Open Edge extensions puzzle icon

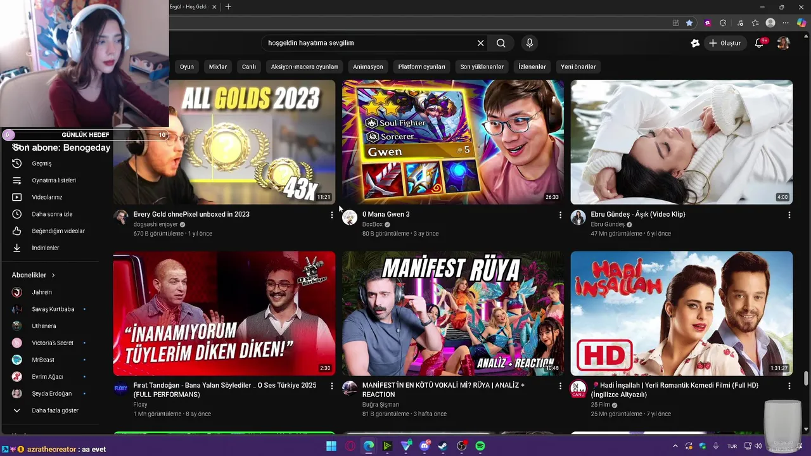pyautogui.click(x=723, y=23)
